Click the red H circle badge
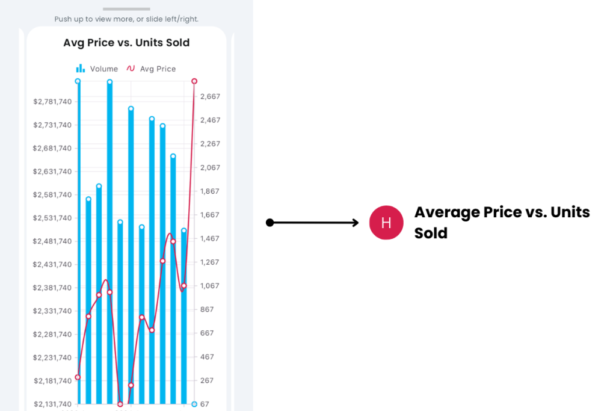The height and width of the screenshot is (411, 616). (x=386, y=223)
